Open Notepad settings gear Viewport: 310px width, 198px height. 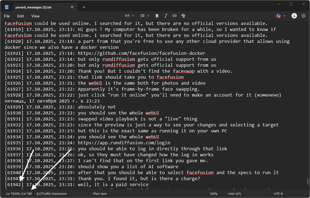(303, 16)
